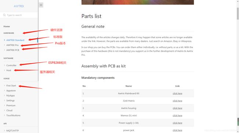Open link for Wemos D1 mini
Viewport: 239px width, 133px height.
coord(178,115)
